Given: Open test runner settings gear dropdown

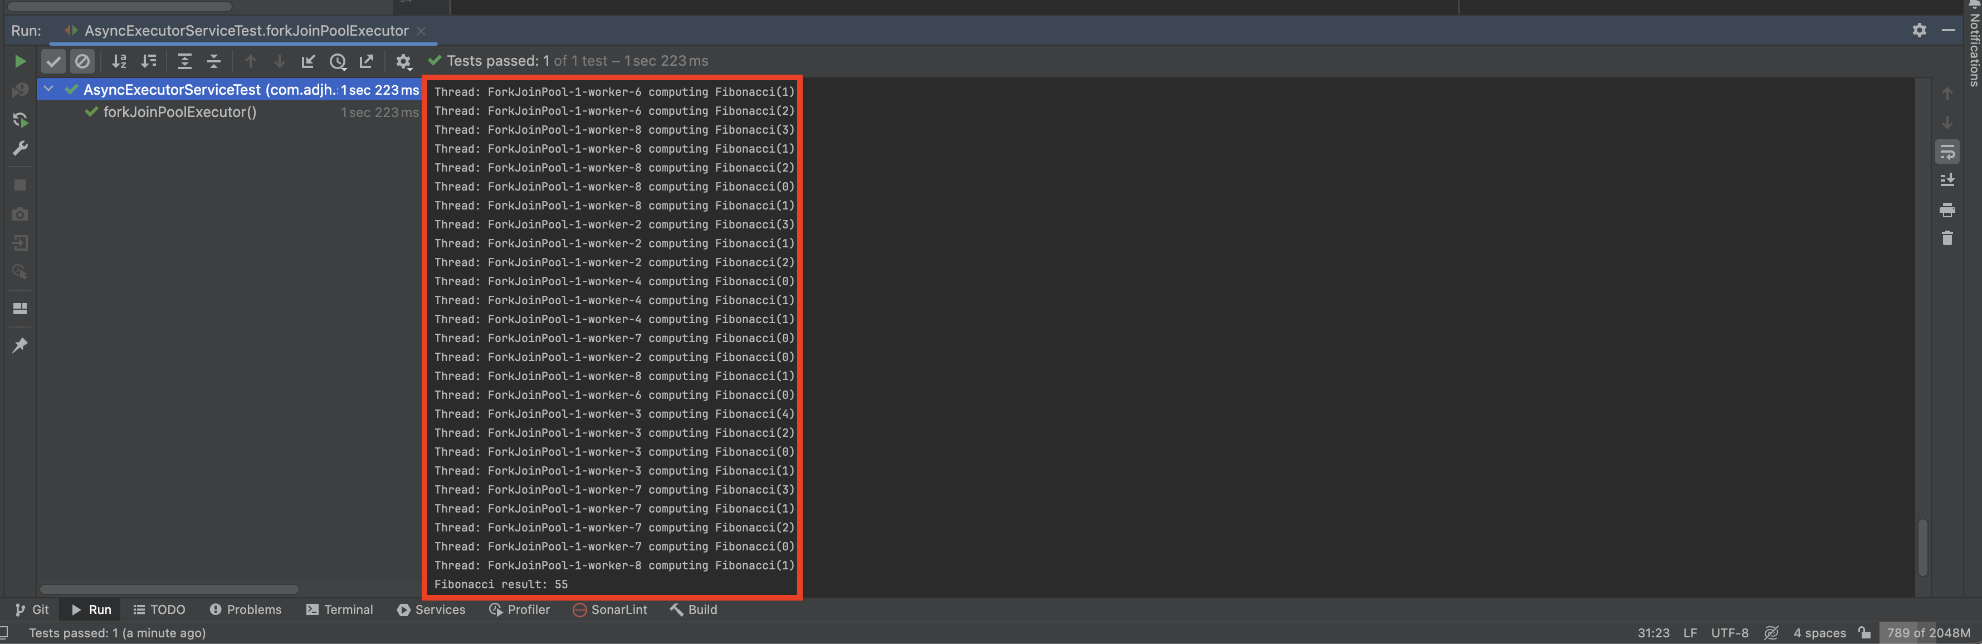Looking at the screenshot, I should click(x=403, y=61).
